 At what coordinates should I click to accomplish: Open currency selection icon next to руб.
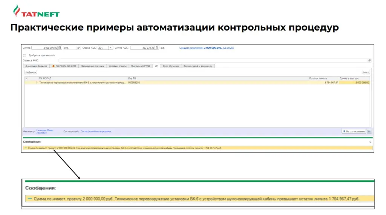point(78,48)
